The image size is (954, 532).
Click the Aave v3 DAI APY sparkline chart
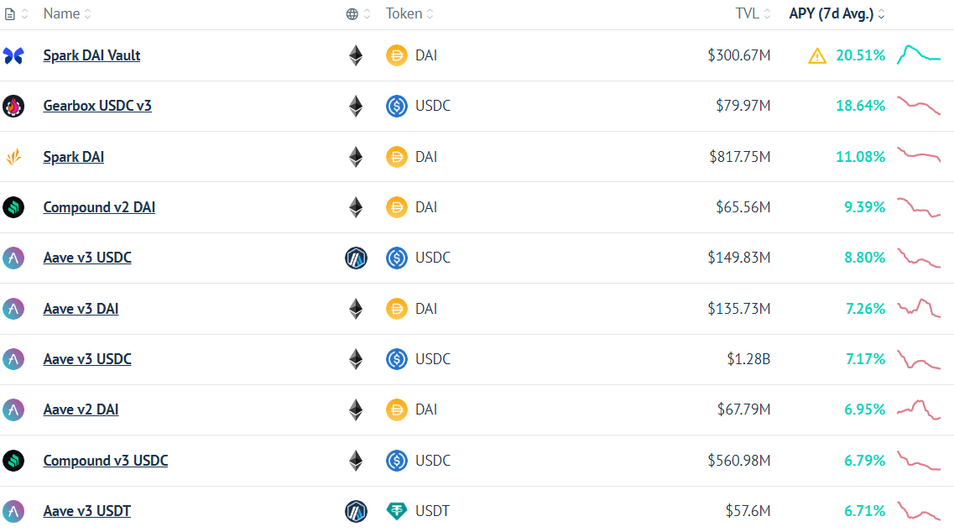(919, 308)
